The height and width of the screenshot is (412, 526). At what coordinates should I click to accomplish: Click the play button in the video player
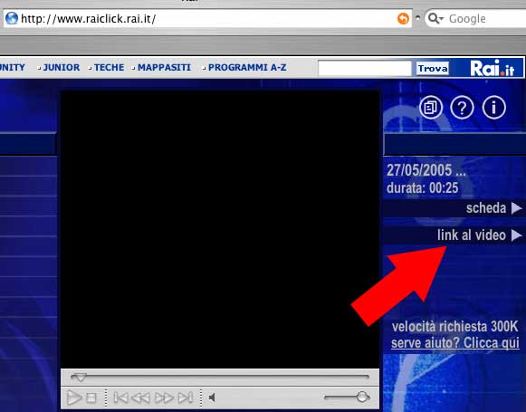tap(74, 398)
